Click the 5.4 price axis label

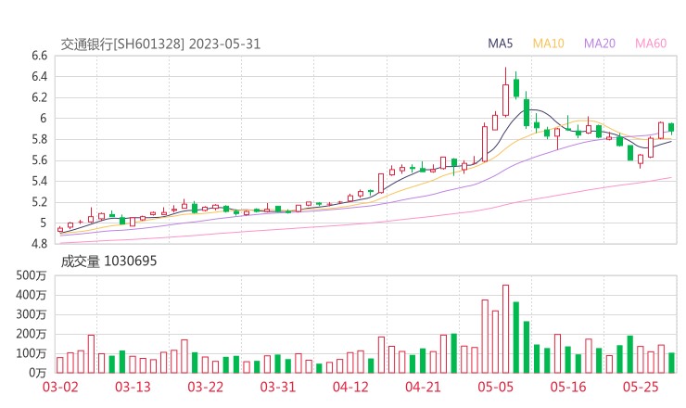click(x=39, y=181)
